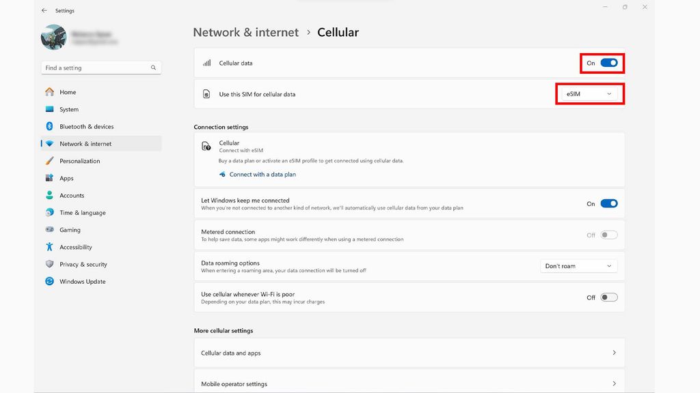Click the Windows Update icon in sidebar
Screen dimensions: 700x393
click(49, 281)
